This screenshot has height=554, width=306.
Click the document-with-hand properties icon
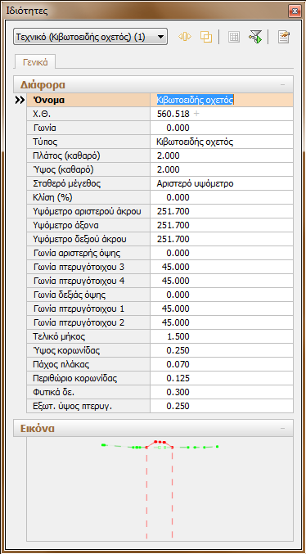point(283,37)
